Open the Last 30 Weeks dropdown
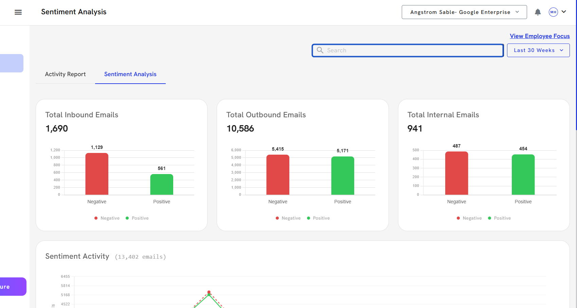This screenshot has width=577, height=308. (x=538, y=50)
